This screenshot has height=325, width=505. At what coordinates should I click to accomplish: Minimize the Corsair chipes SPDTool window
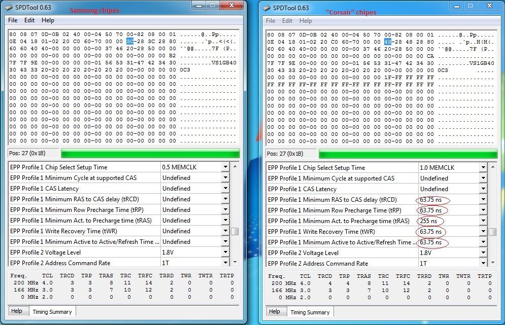point(457,6)
